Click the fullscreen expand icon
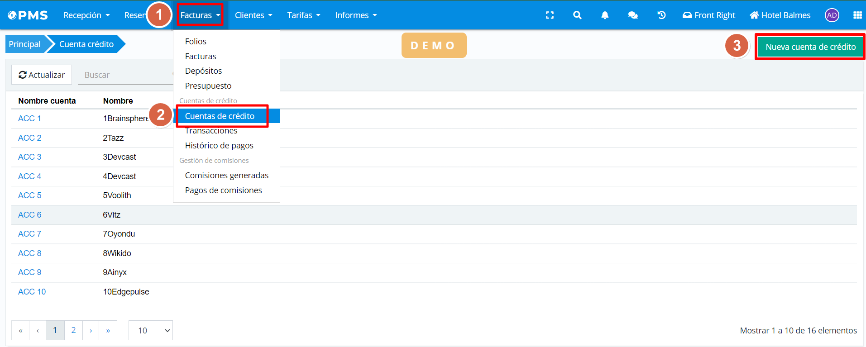 tap(550, 15)
